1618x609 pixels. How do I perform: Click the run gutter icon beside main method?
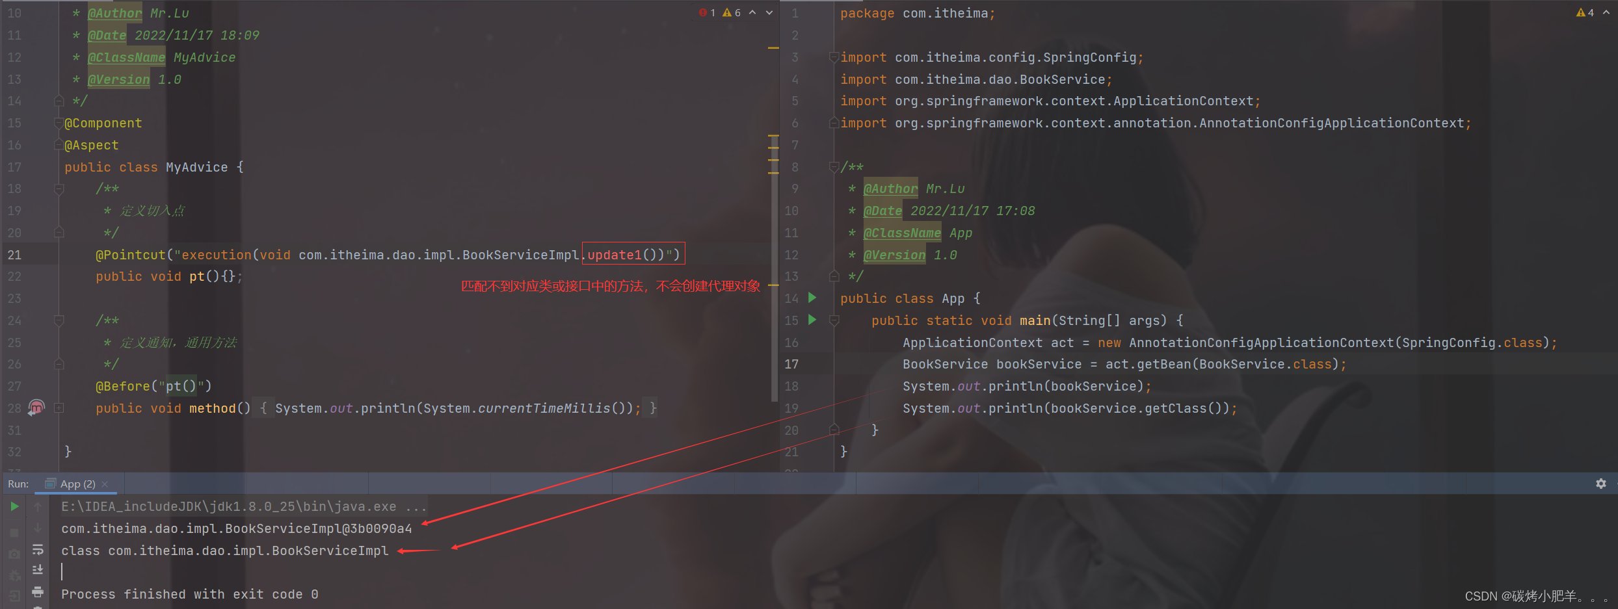click(x=812, y=320)
